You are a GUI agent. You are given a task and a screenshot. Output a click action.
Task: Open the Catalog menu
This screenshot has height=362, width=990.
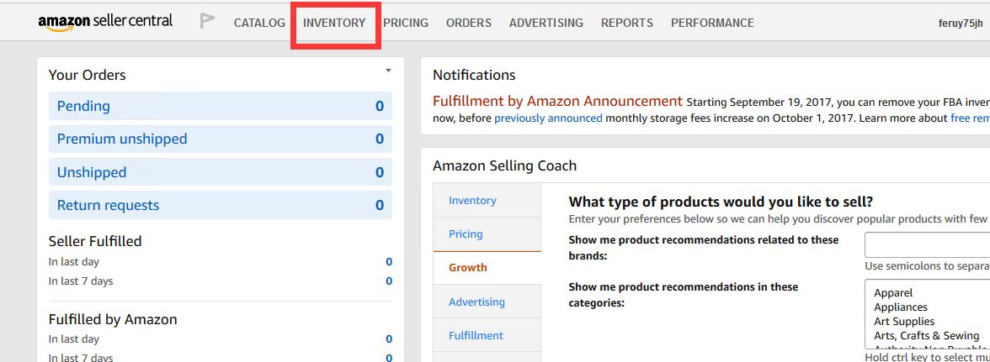coord(259,23)
